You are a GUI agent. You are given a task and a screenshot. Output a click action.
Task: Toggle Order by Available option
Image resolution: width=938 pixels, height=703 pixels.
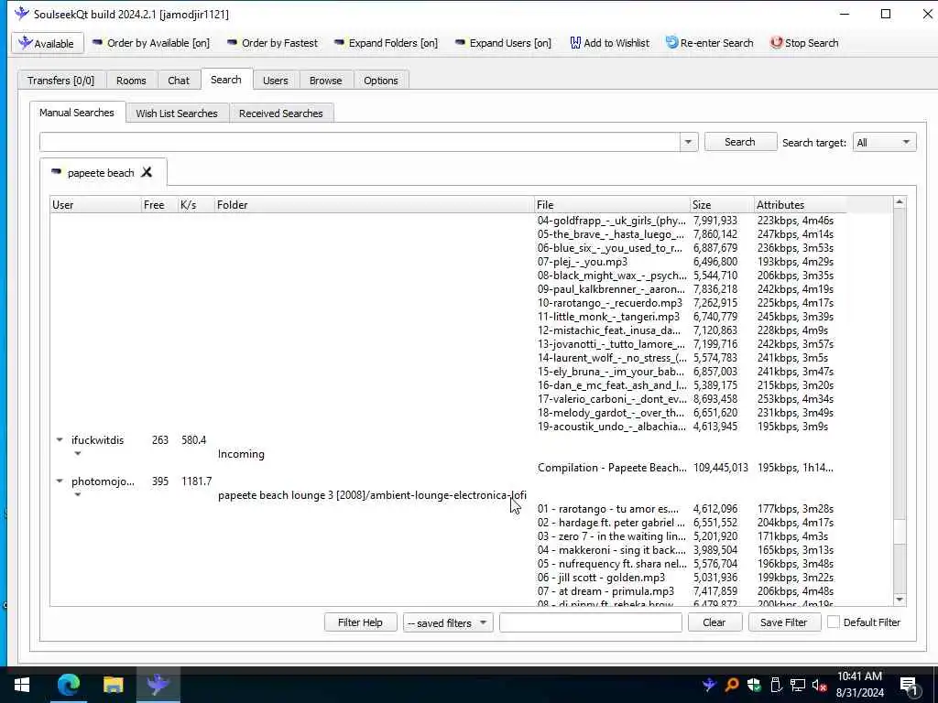(x=151, y=43)
